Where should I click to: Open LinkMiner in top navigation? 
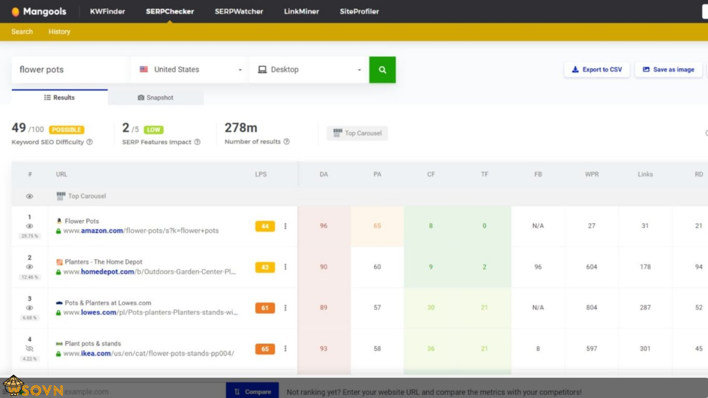pos(301,11)
